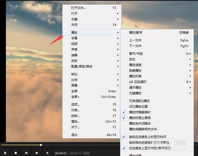The image size is (198, 156).
Task: Expand the 帧位 submenu
Action: click(92, 74)
